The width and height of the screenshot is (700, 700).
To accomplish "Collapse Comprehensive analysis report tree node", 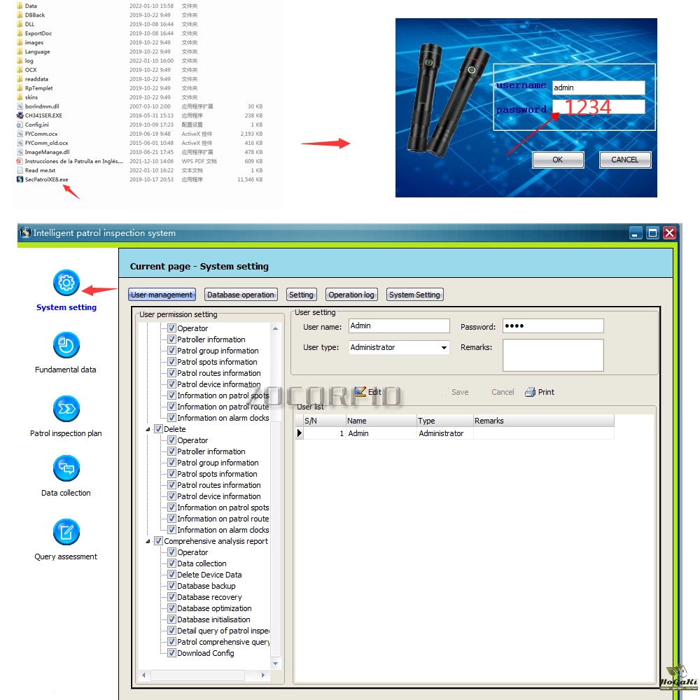I will [148, 541].
